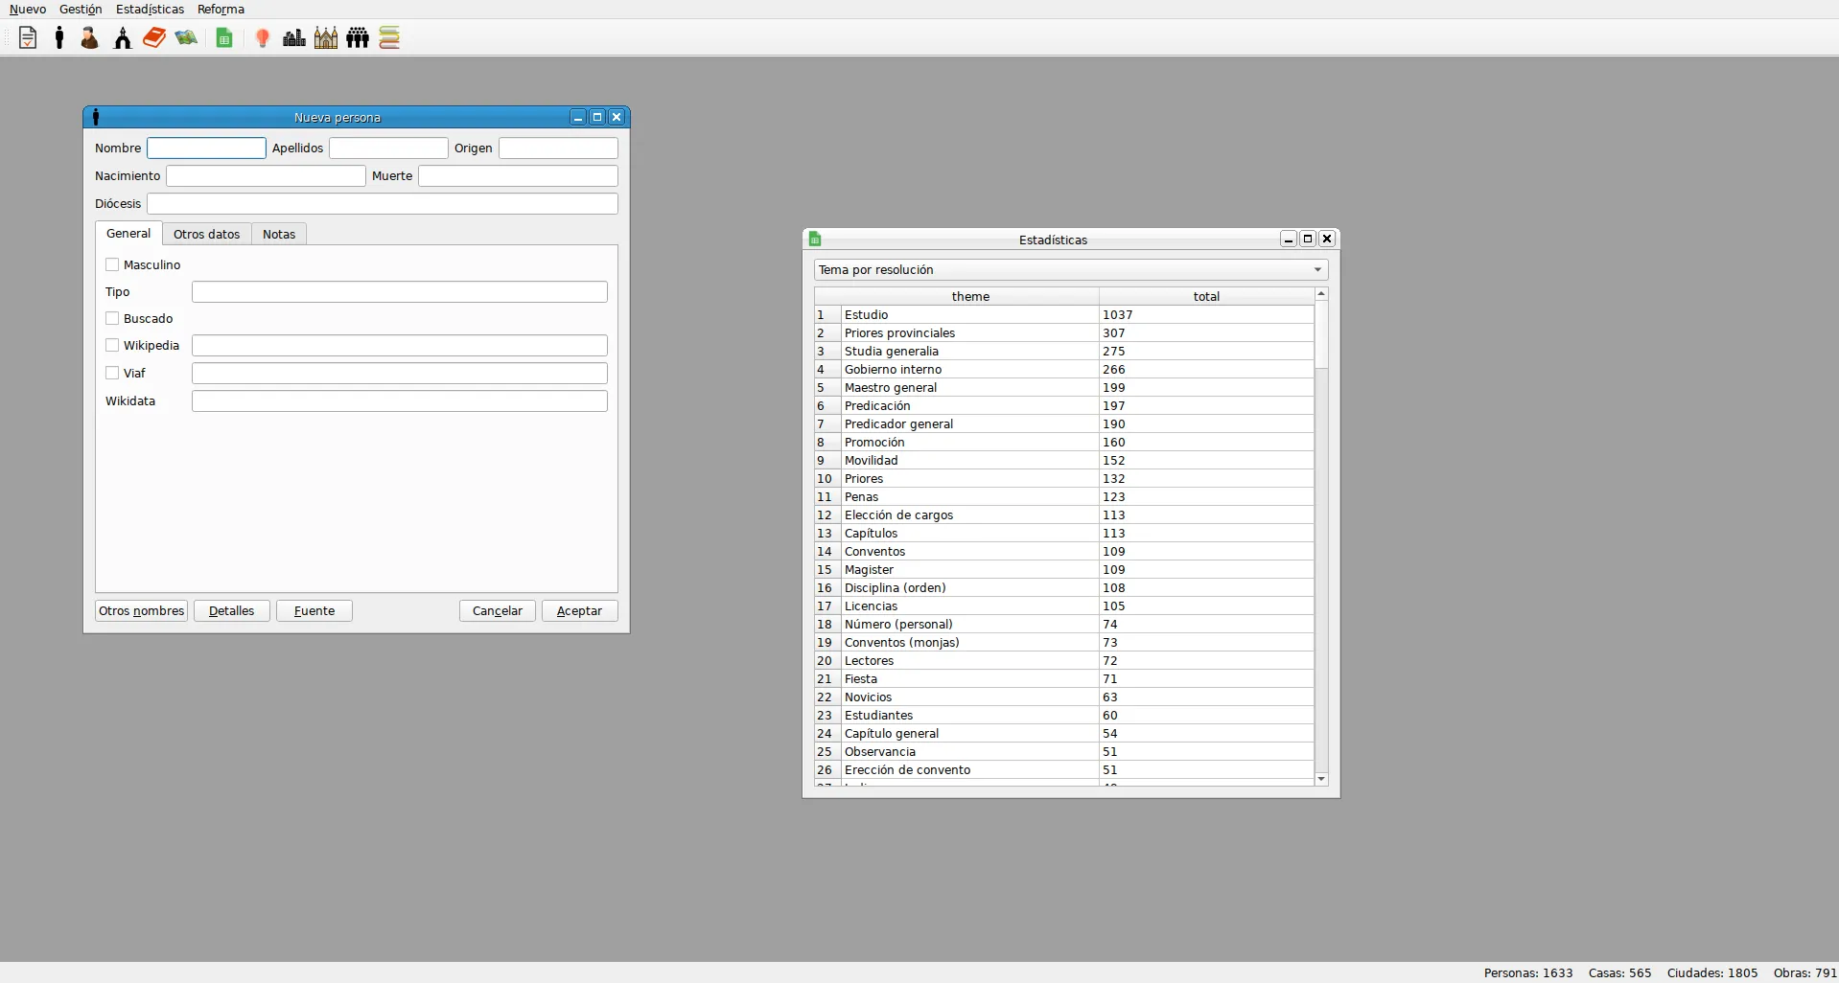
Task: Open the green spreadsheet export tool
Action: click(223, 37)
